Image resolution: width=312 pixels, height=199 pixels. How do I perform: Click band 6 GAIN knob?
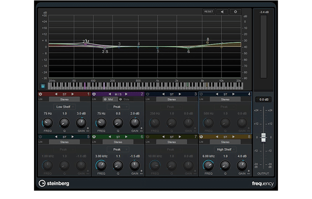pos(135,165)
